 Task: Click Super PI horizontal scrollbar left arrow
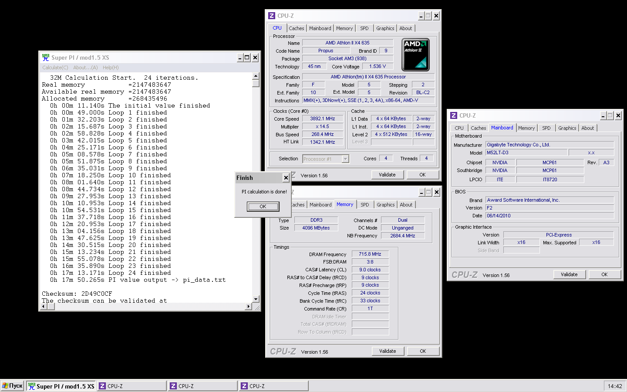click(44, 306)
